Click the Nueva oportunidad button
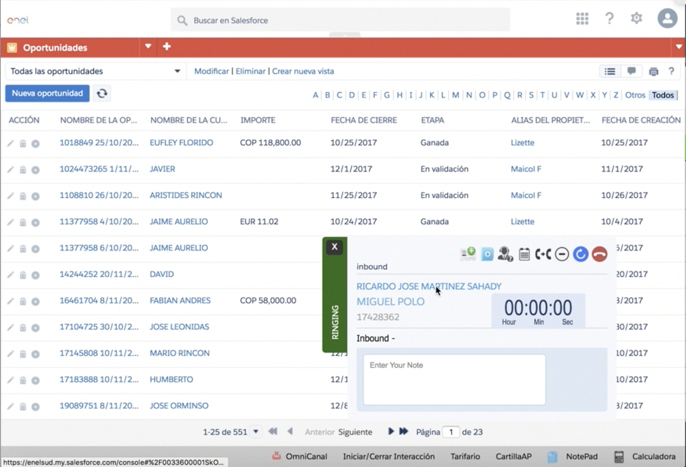The image size is (686, 467). (47, 93)
